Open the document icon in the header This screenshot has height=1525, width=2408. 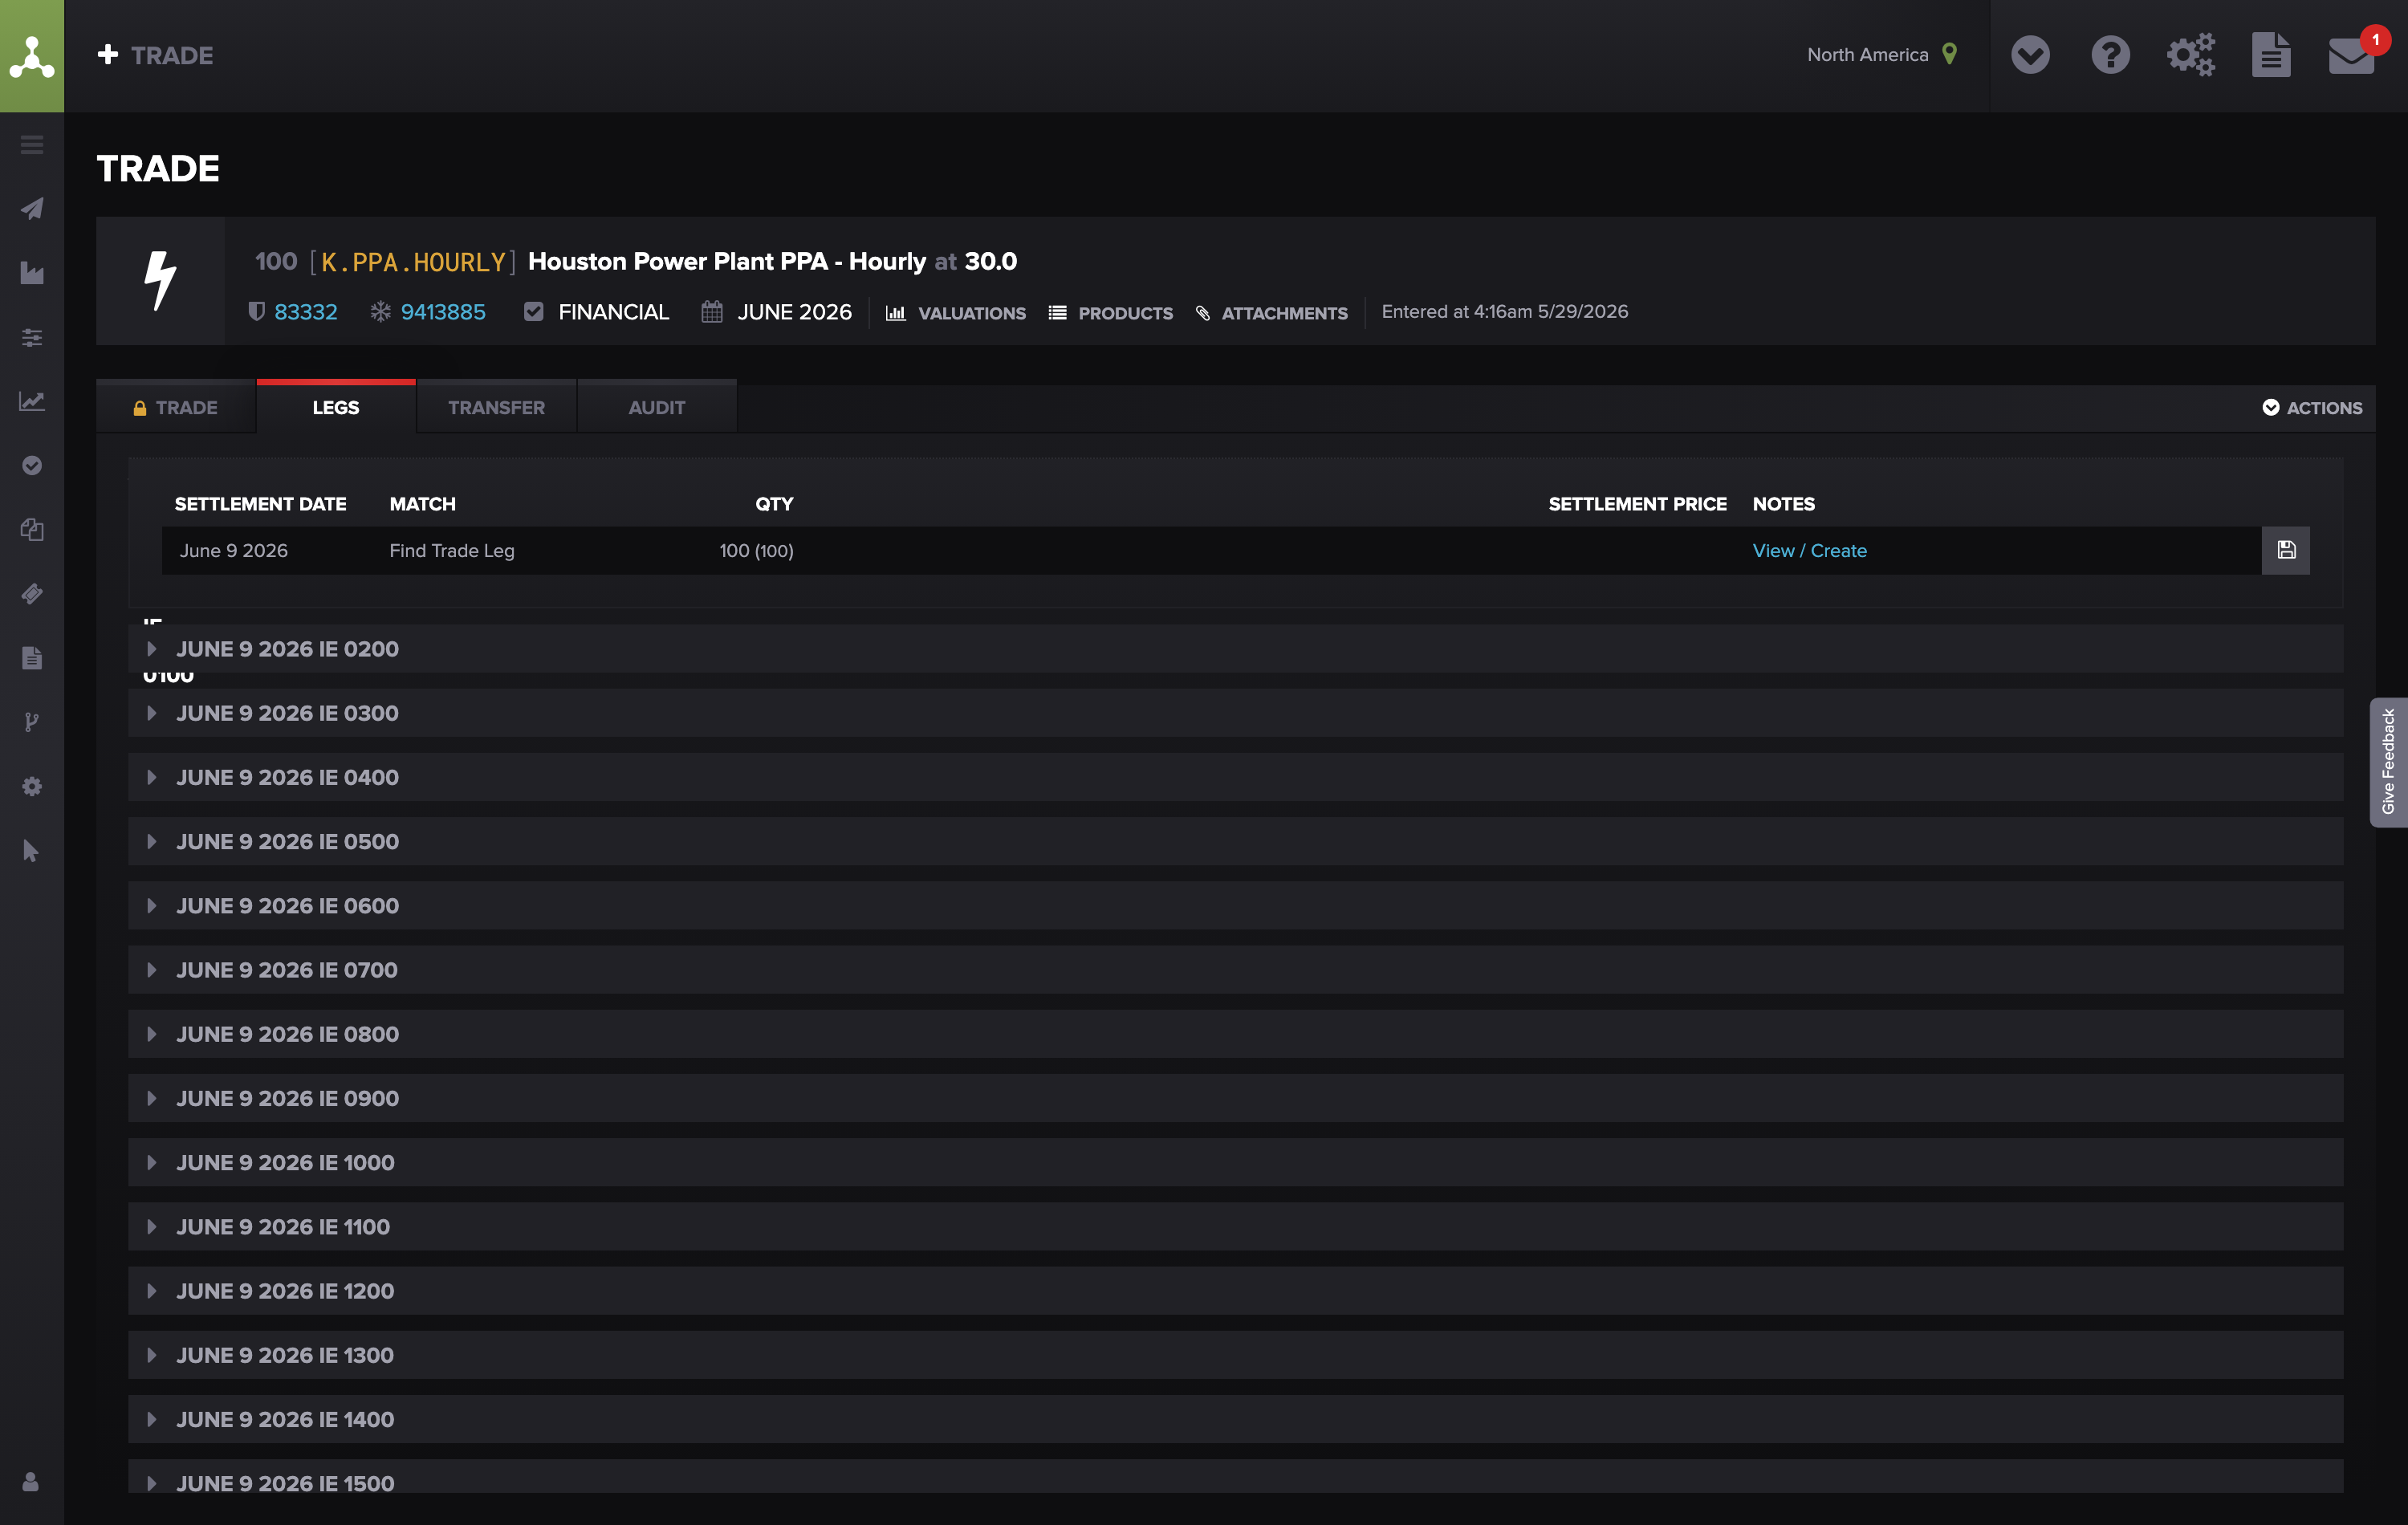tap(2271, 55)
